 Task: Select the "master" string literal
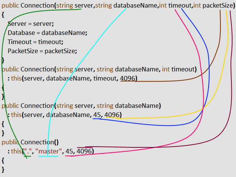pyautogui.click(x=48, y=152)
